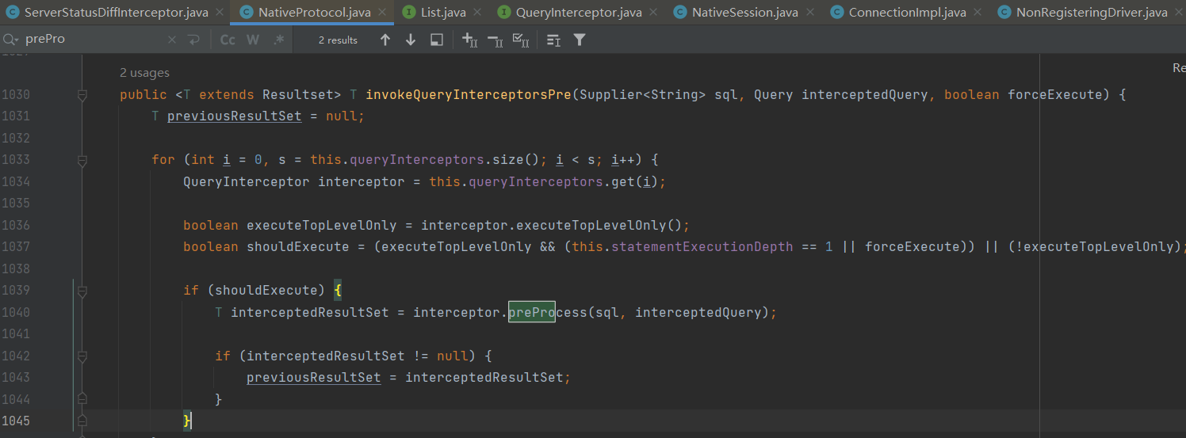Click interface icon on QueryInterceptor.java tab
This screenshot has height=438, width=1186.
[503, 13]
